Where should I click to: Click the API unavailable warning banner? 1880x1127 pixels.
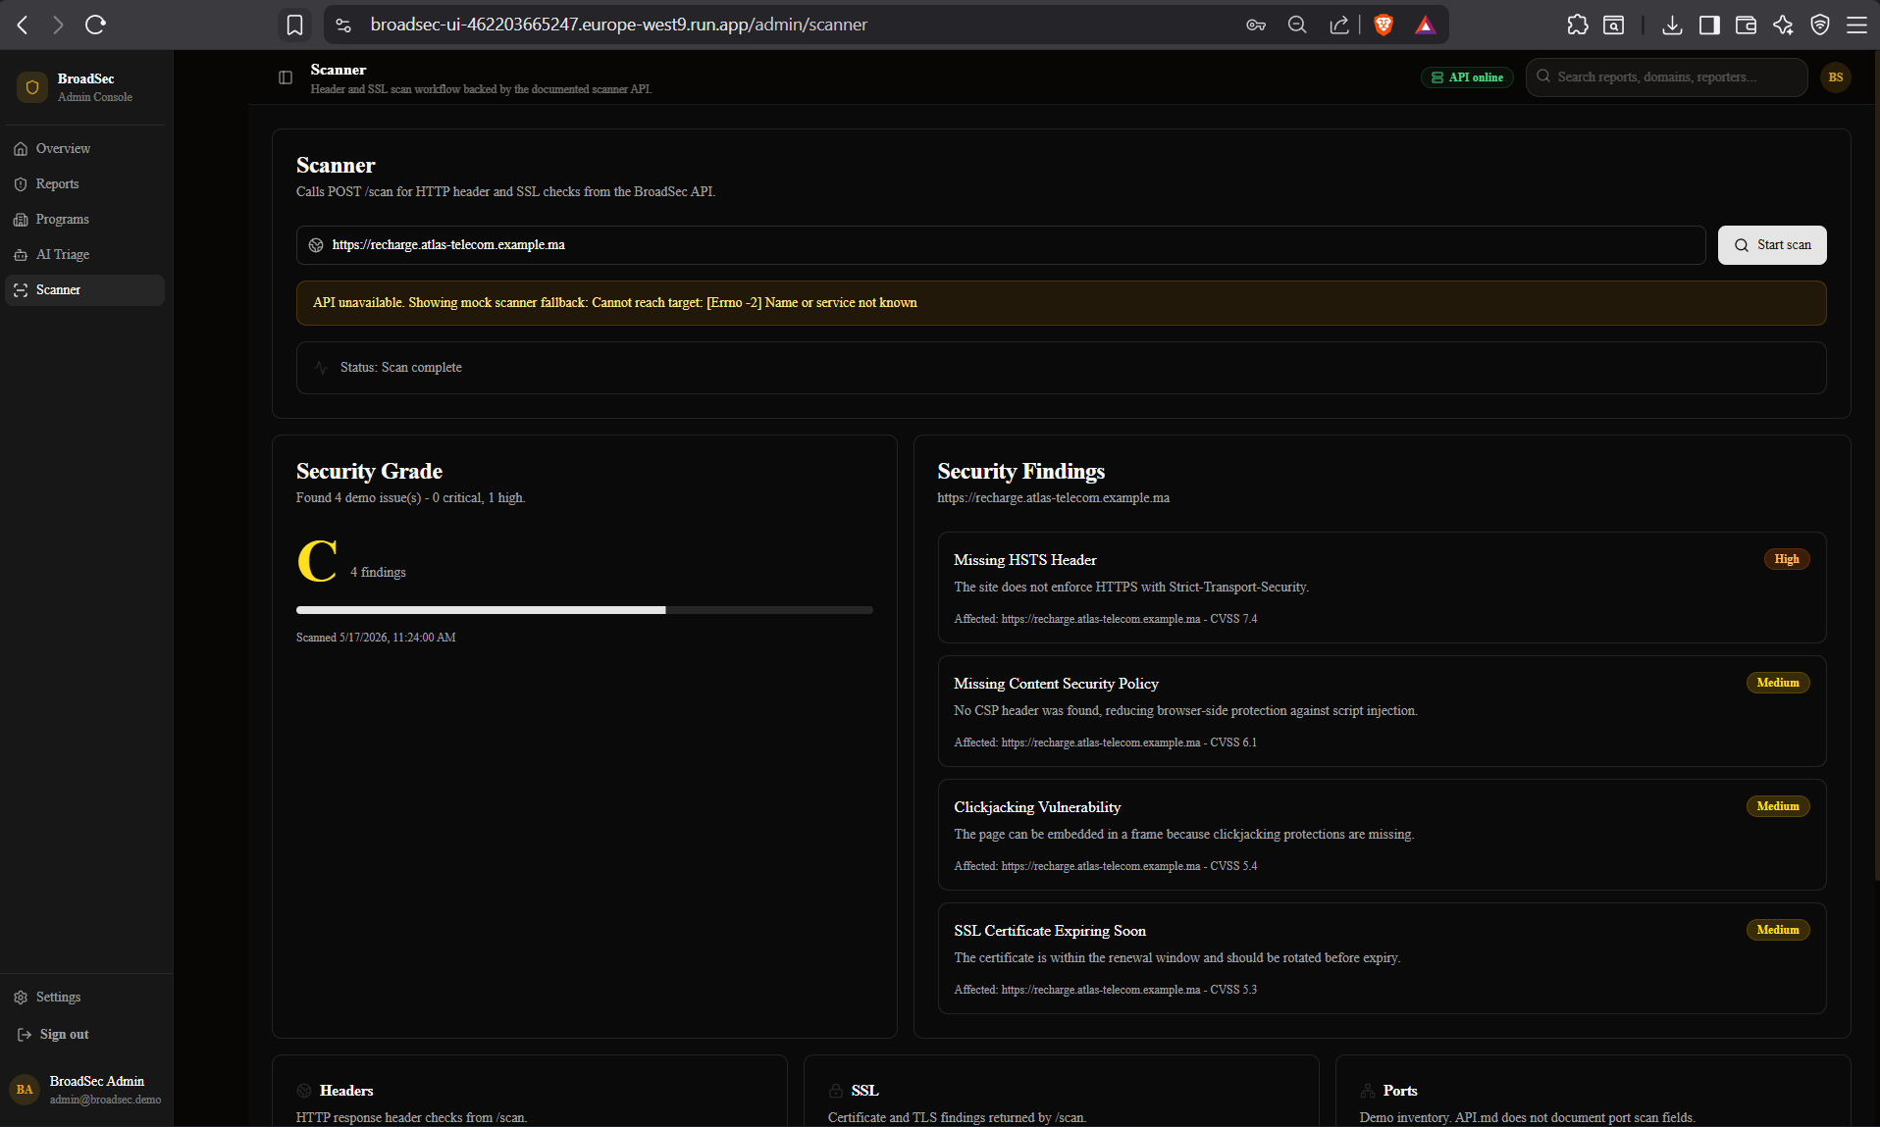pos(1061,303)
